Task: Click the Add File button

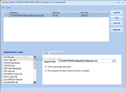Action: (117, 13)
